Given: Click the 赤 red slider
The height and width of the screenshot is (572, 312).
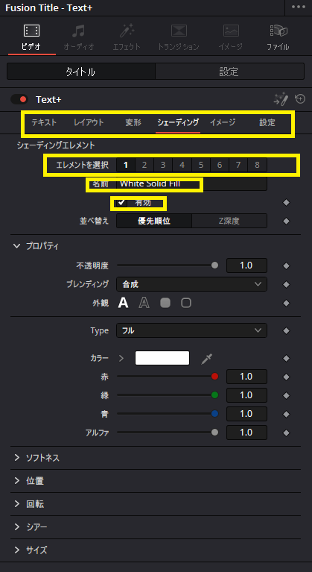Looking at the screenshot, I should 168,377.
